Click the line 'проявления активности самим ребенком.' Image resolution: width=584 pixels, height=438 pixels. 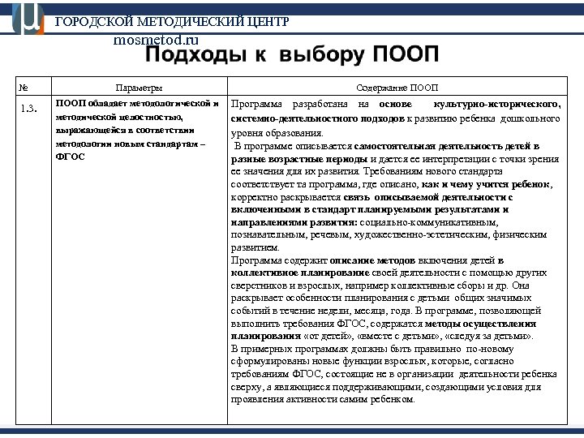point(323,400)
